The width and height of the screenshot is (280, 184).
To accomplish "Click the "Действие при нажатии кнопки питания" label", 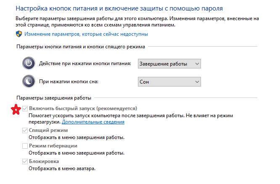I will [x=86, y=63].
